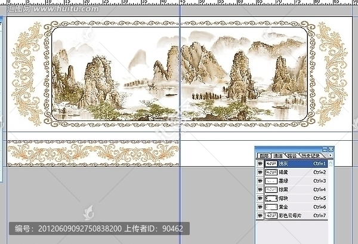
Task: Click the Ctrl+6 shortcut label
Action: pos(320,207)
